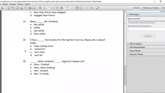The image size is (165, 93).
Task: Open the Araçlar pane tab
Action: 136,8
